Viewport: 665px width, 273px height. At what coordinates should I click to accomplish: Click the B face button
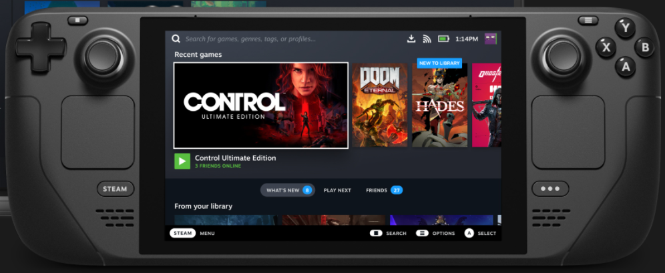pos(645,47)
